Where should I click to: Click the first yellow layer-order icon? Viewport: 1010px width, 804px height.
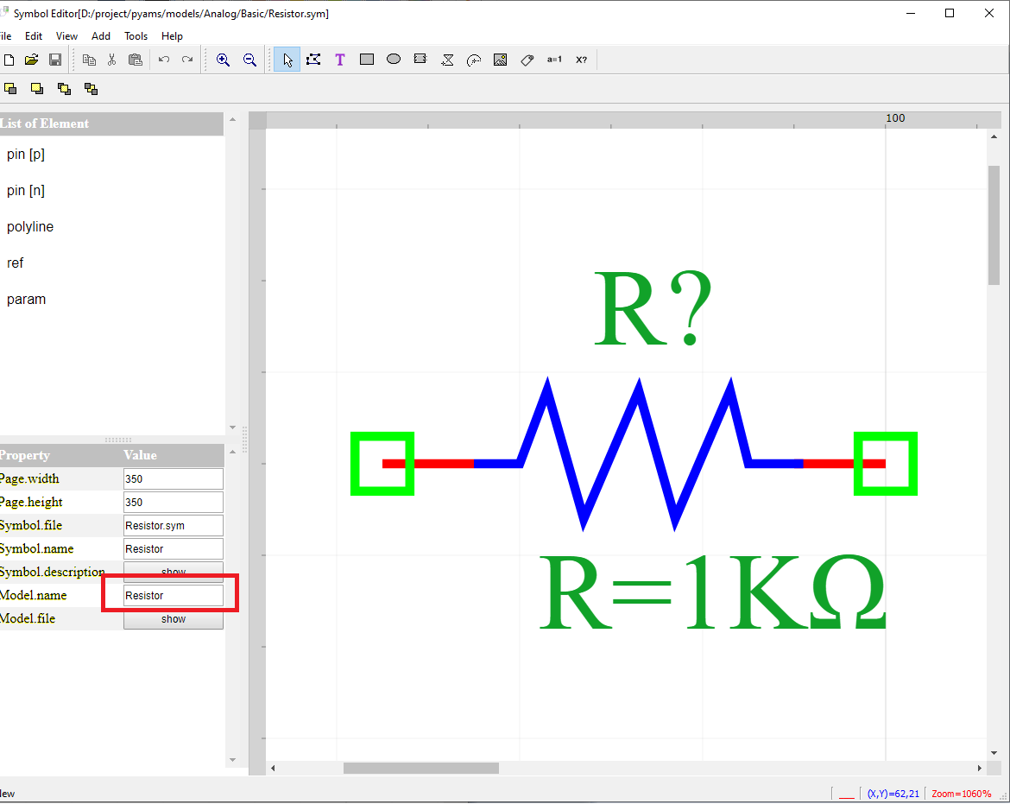[10, 89]
